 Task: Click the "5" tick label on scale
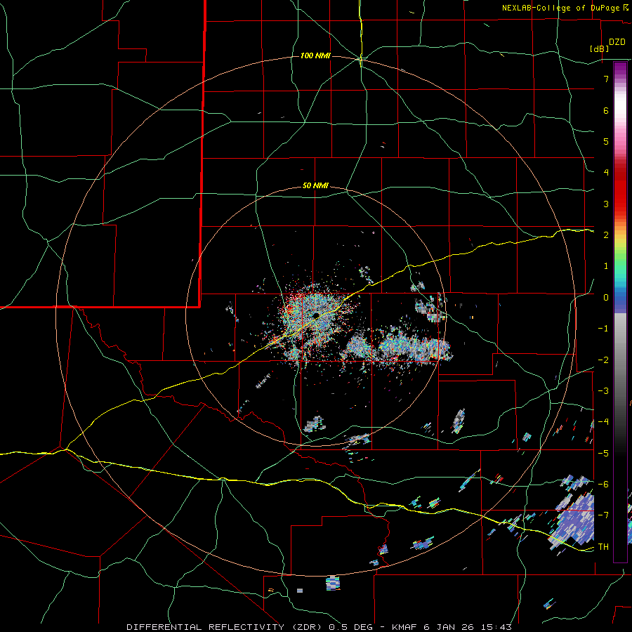(606, 141)
